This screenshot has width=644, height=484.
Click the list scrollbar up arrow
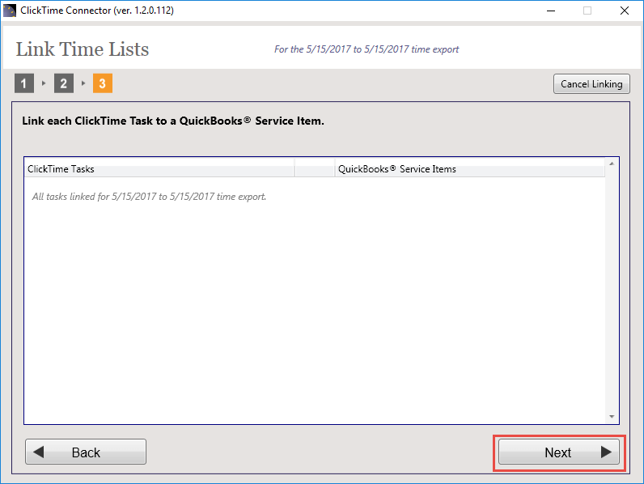pyautogui.click(x=612, y=163)
